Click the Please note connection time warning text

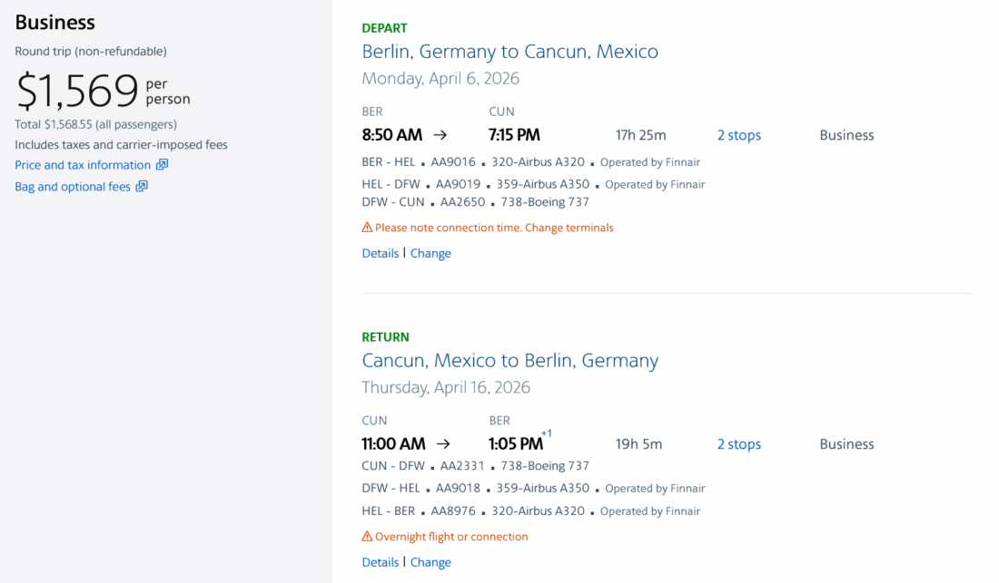494,228
